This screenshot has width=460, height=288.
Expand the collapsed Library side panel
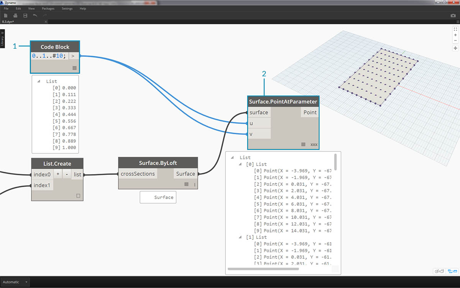(x=2, y=39)
